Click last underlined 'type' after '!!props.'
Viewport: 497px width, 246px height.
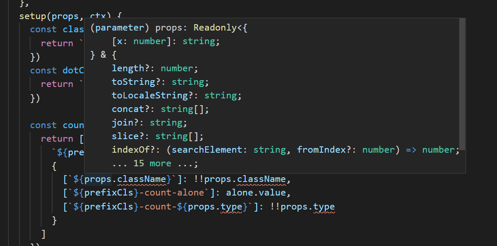pos(324,207)
